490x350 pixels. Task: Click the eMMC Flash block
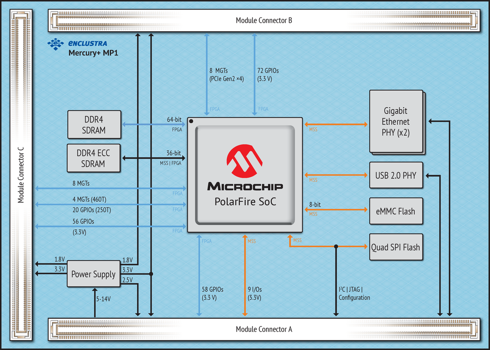(x=396, y=211)
